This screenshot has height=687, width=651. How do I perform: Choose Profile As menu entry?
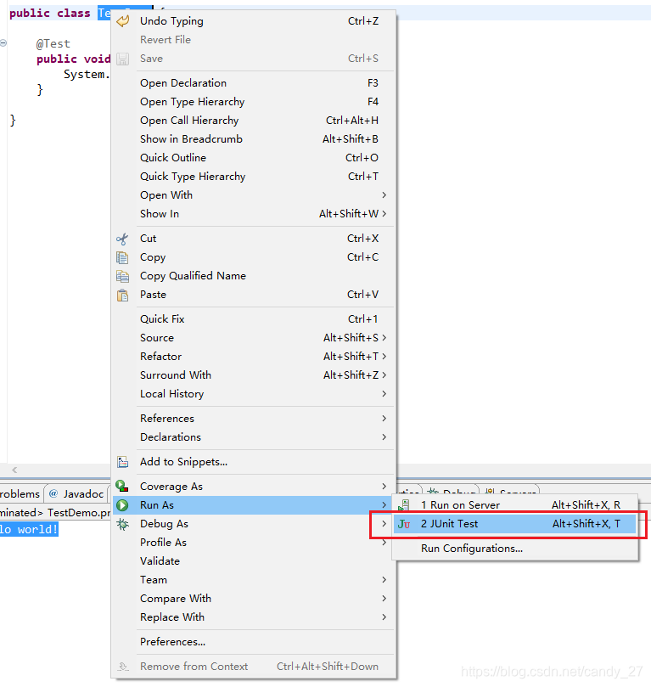254,543
